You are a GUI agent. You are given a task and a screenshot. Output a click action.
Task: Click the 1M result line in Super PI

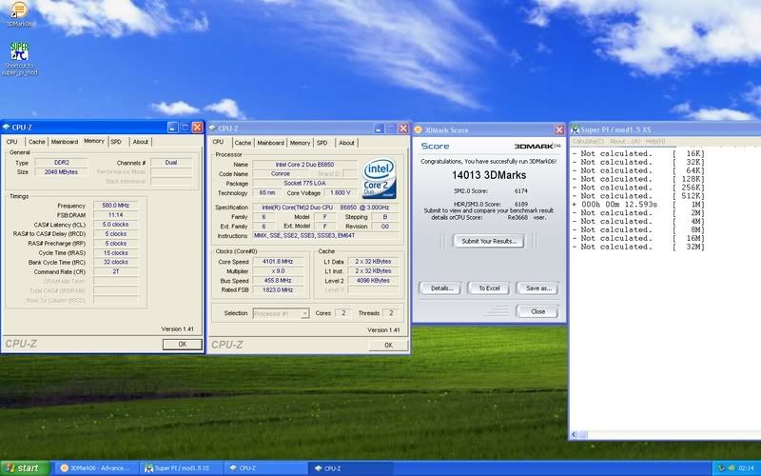(638, 205)
